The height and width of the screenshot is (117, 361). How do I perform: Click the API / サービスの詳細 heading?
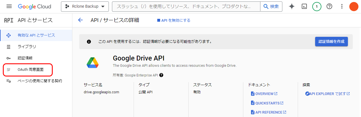click(x=115, y=20)
